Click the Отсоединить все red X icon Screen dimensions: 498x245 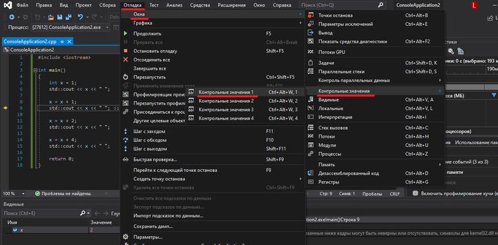point(125,59)
